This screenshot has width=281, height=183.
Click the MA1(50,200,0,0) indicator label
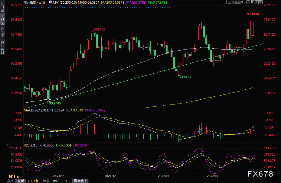65,3
